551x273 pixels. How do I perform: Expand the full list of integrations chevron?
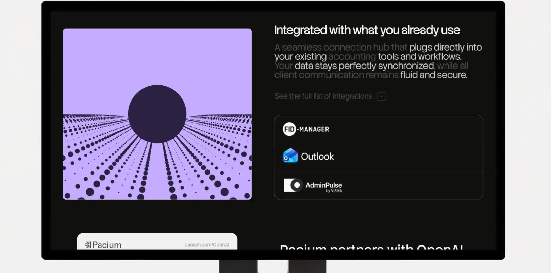tap(382, 96)
